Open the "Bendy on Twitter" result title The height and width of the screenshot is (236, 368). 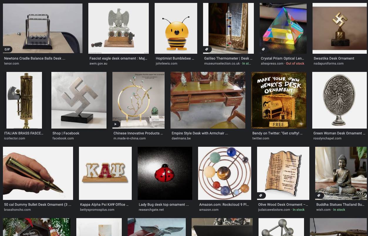tap(277, 133)
